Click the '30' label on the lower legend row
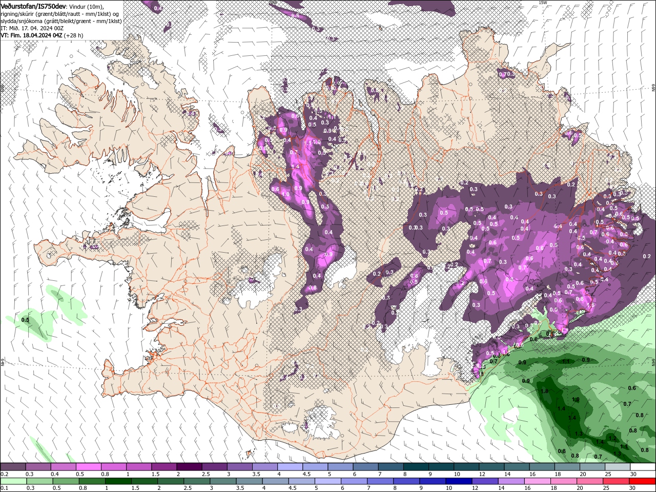656x492 pixels. (x=633, y=488)
